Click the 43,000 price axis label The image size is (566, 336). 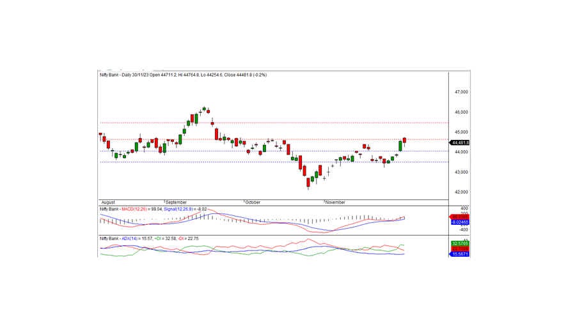point(461,172)
